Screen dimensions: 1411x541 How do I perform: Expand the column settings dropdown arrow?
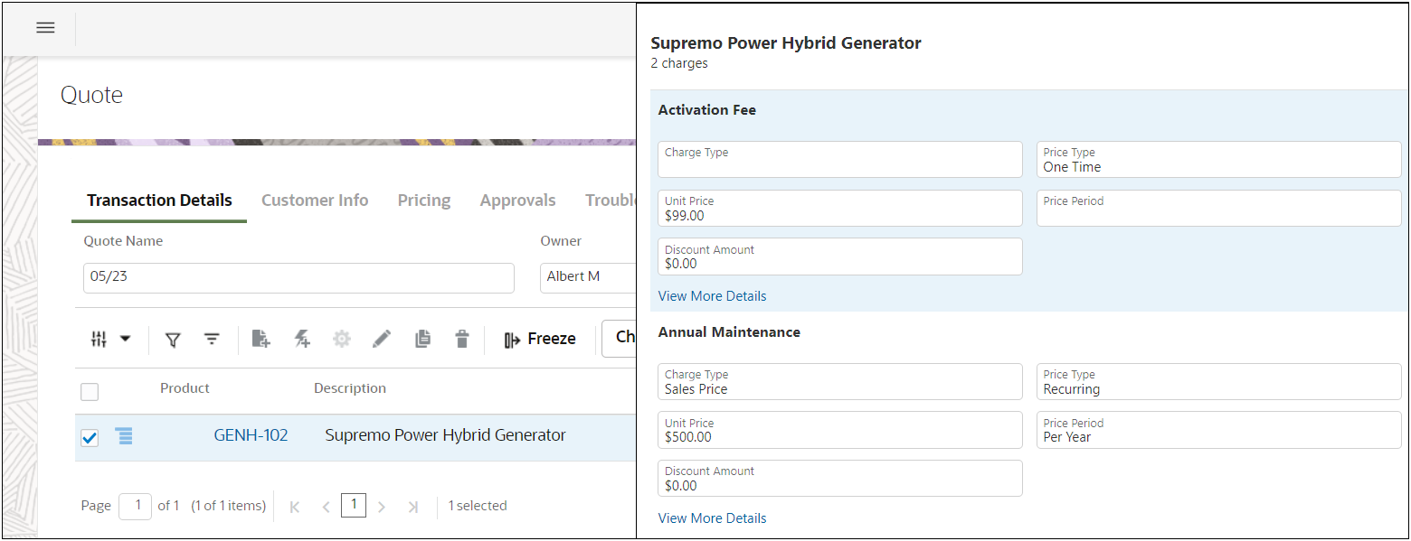[126, 340]
